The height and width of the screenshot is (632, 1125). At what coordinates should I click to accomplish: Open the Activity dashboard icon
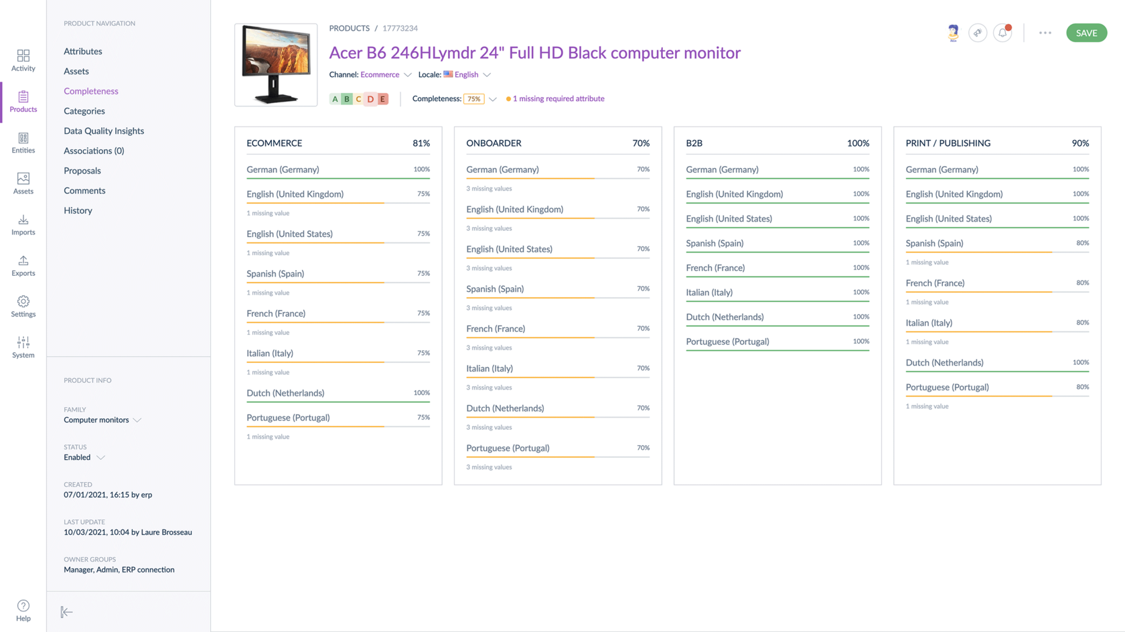23,60
